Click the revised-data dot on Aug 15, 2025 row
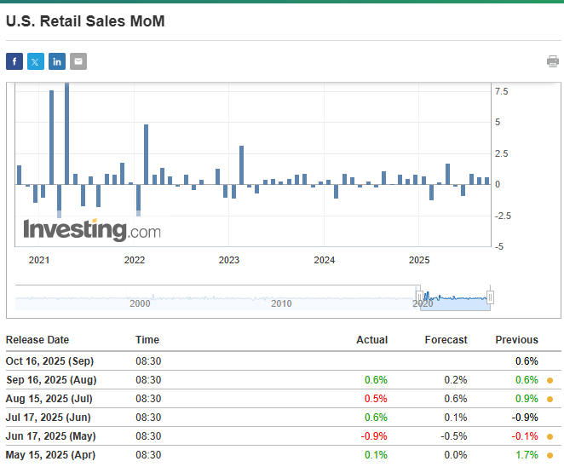 [x=550, y=399]
